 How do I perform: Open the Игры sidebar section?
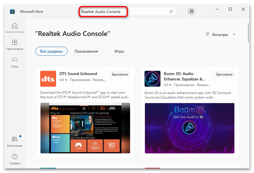(15, 62)
